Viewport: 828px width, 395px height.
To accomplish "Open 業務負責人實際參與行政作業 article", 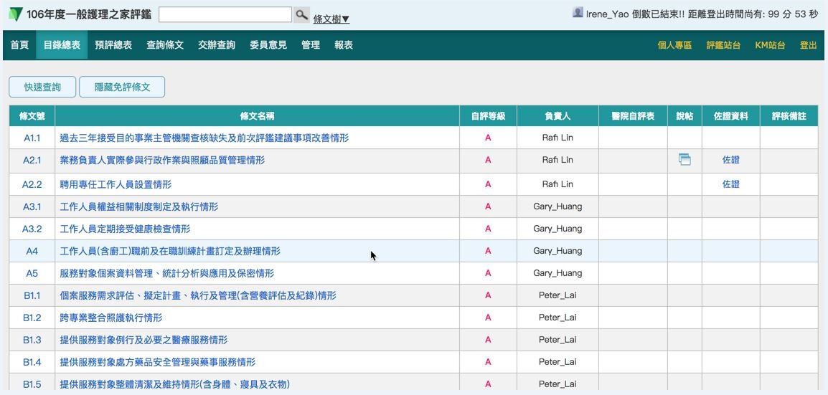I will coord(162,160).
